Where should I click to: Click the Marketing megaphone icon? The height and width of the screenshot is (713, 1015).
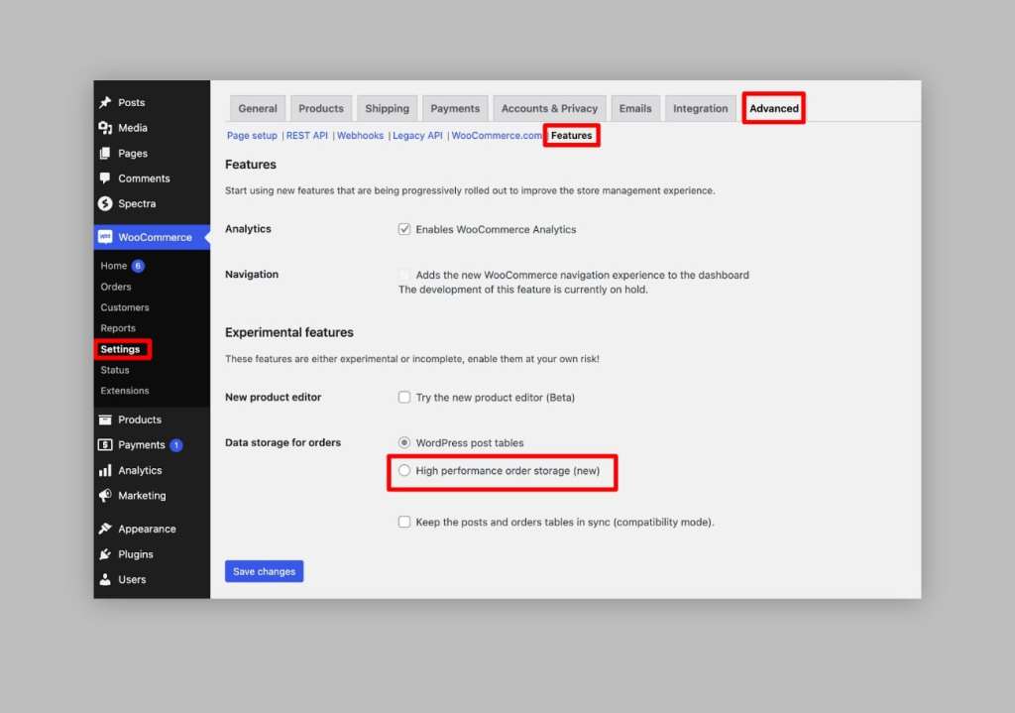[x=105, y=496]
